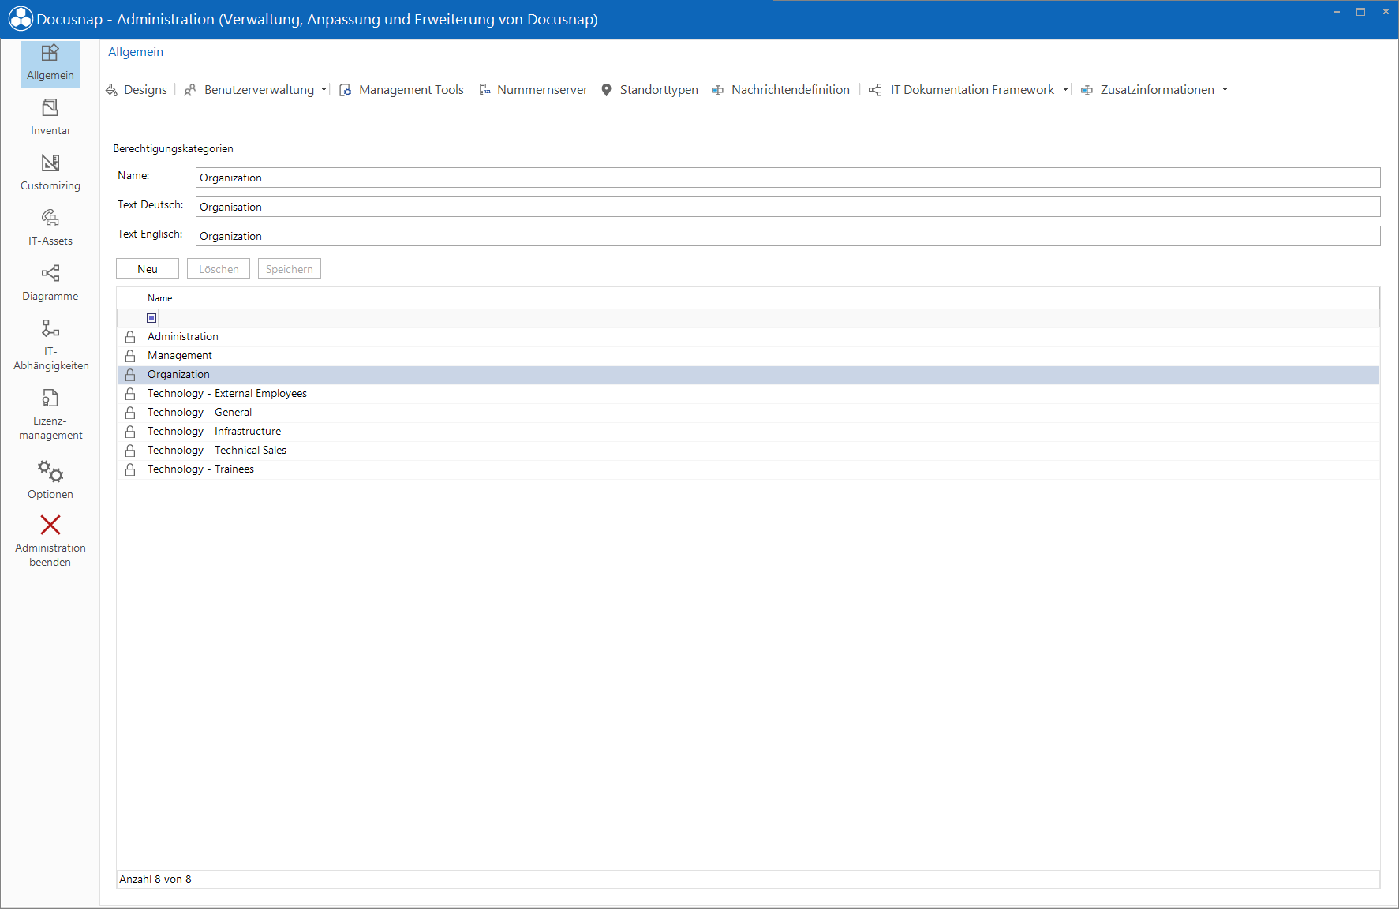Click into the Text Englisch input field

[x=787, y=236]
